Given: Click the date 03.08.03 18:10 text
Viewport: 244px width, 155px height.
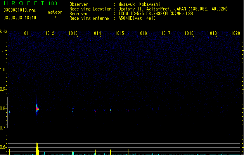Looking at the screenshot, I should 20,18.
